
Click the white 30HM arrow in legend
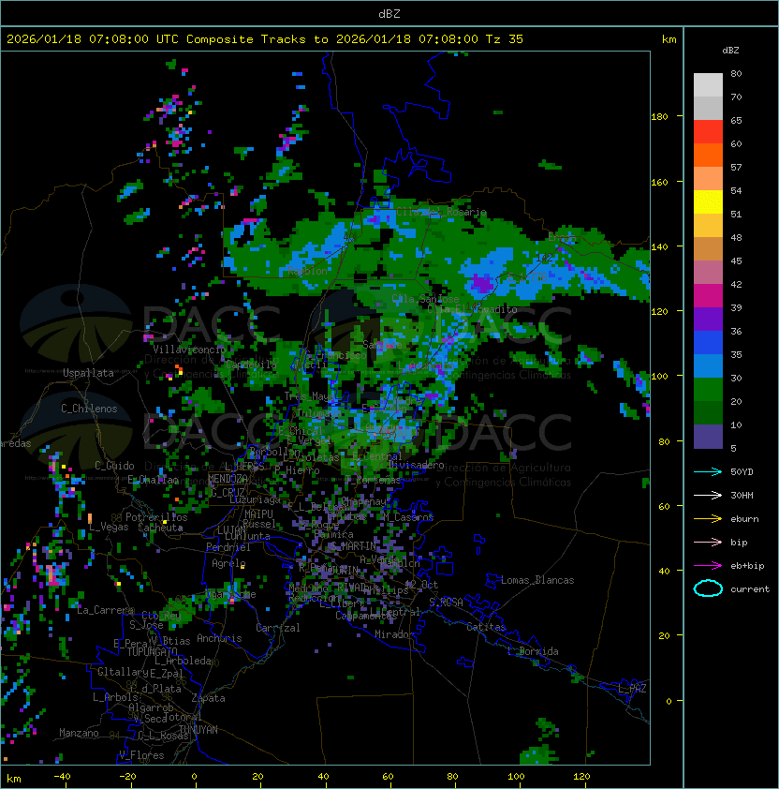coord(708,495)
